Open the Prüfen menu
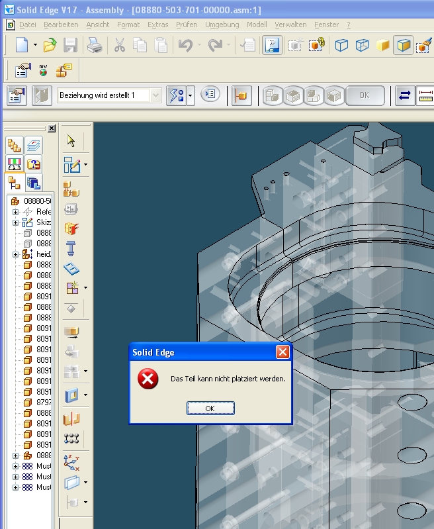 (x=187, y=24)
